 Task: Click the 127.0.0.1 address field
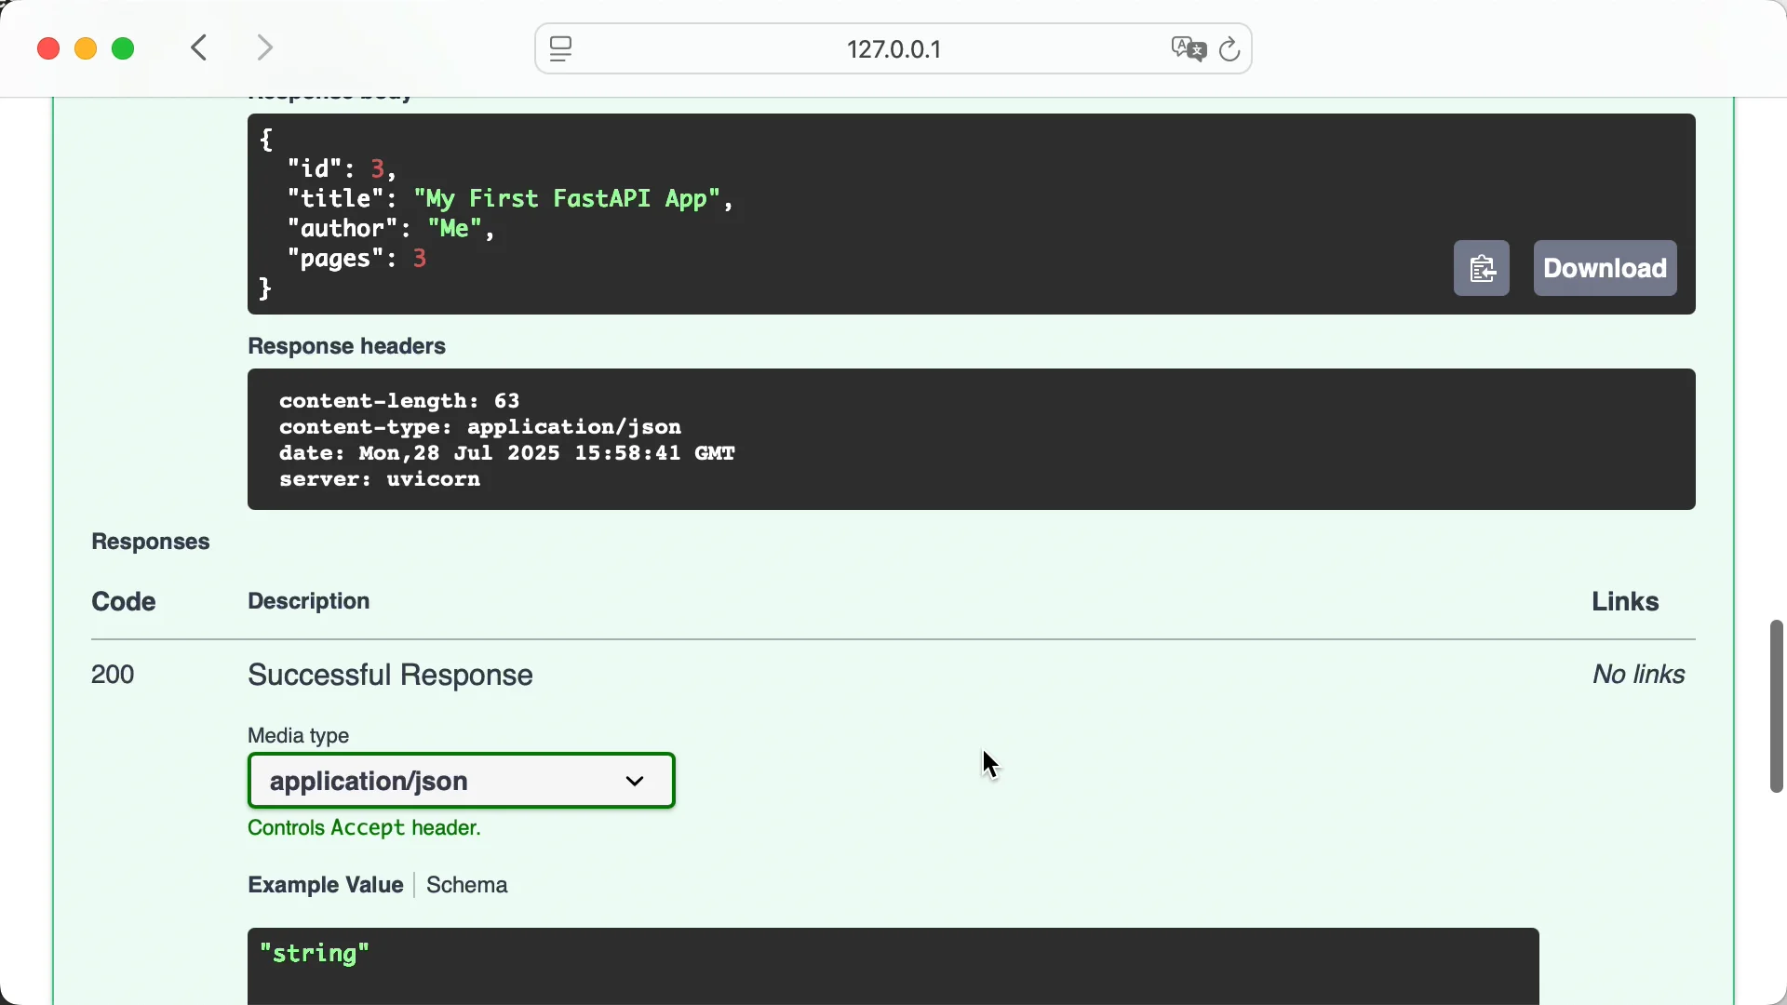tap(893, 49)
